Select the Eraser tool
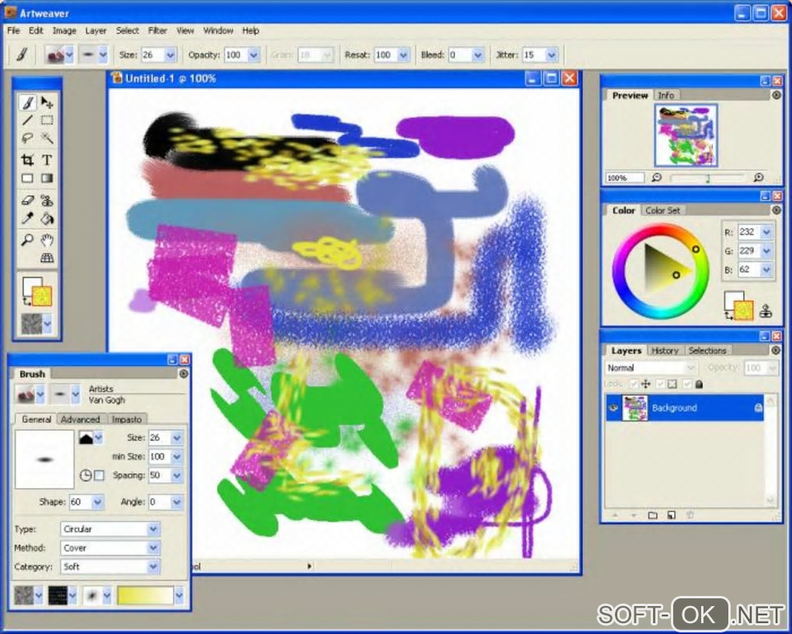Viewport: 792px width, 634px height. 27,200
